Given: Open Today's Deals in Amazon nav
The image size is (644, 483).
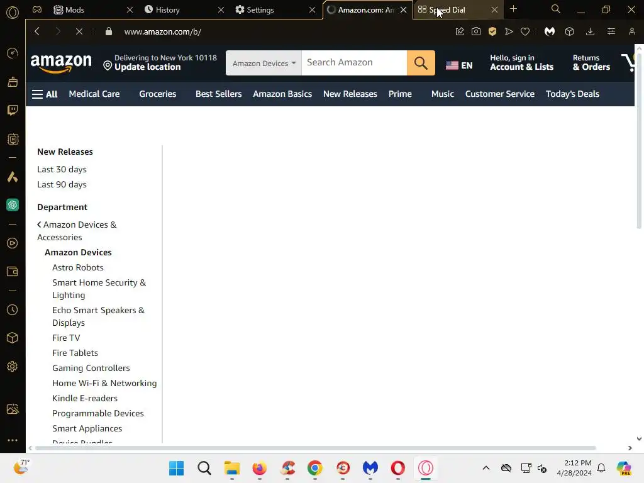Looking at the screenshot, I should [572, 94].
